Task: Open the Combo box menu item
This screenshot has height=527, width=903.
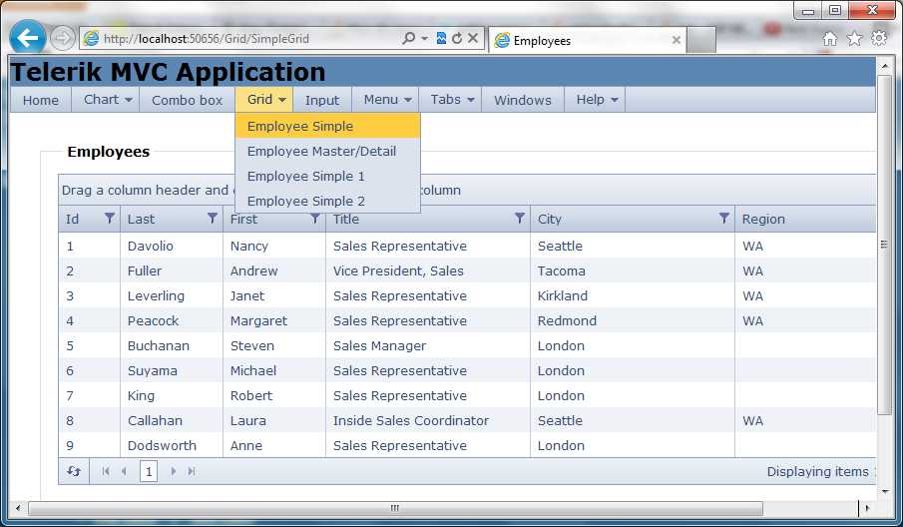Action: pyautogui.click(x=188, y=100)
